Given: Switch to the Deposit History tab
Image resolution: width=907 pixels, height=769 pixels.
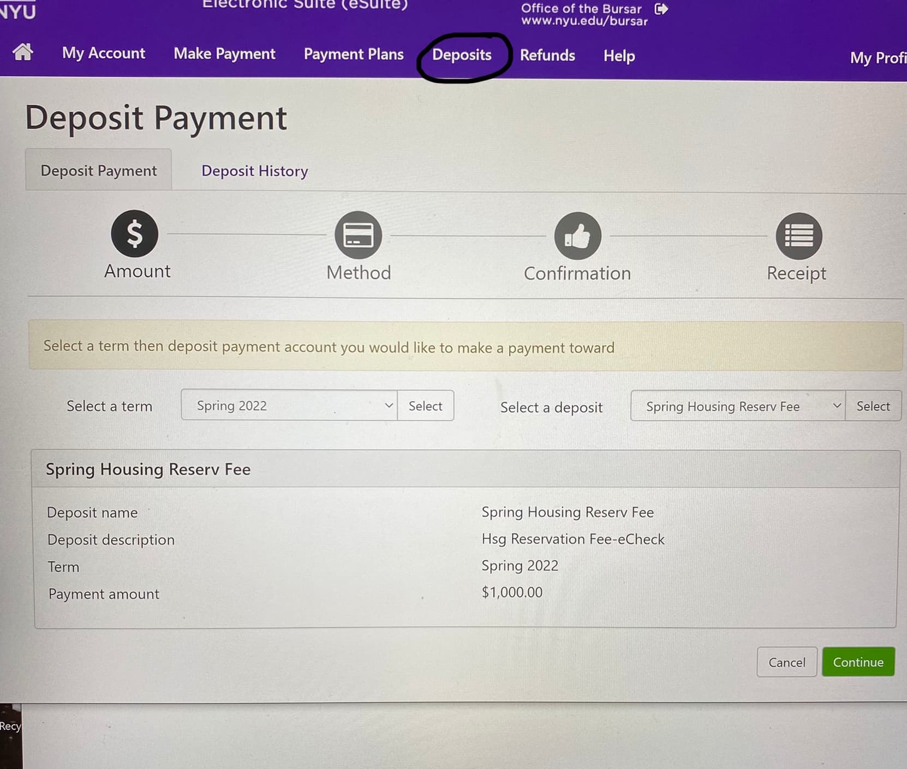Looking at the screenshot, I should (x=255, y=171).
